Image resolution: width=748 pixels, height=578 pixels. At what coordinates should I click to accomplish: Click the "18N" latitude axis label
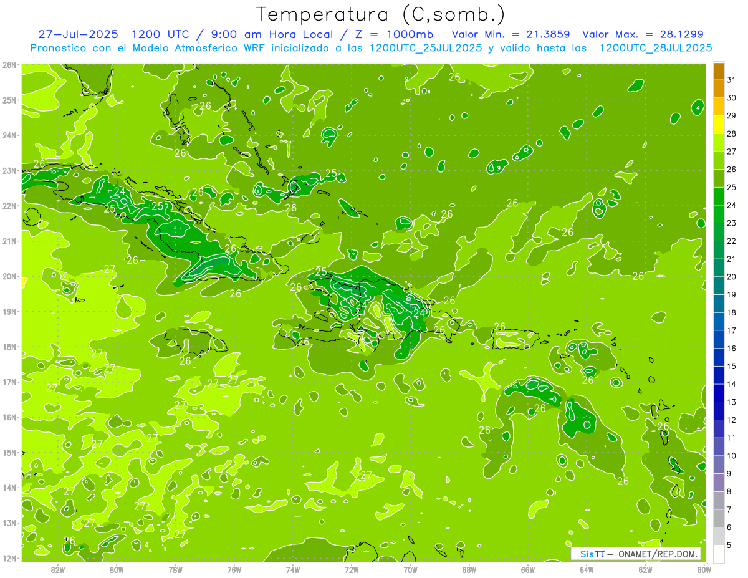[9, 347]
